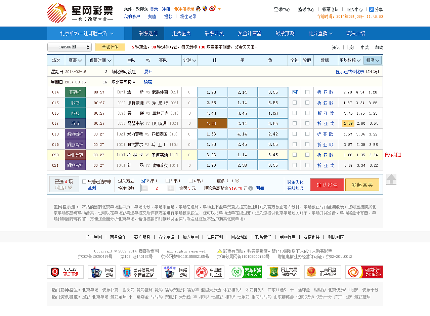Click the back-to-top arrow icon
Screen dimensions: 430x316
click(391, 180)
